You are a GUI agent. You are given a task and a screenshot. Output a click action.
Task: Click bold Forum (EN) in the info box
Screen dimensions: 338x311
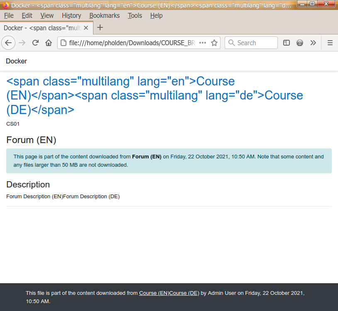click(147, 157)
